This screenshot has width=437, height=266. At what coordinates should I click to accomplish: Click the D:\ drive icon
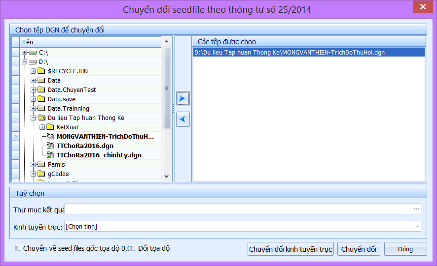33,62
